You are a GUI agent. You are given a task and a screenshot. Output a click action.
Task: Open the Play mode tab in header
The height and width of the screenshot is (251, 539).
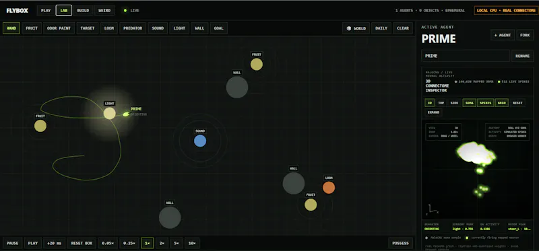(46, 11)
